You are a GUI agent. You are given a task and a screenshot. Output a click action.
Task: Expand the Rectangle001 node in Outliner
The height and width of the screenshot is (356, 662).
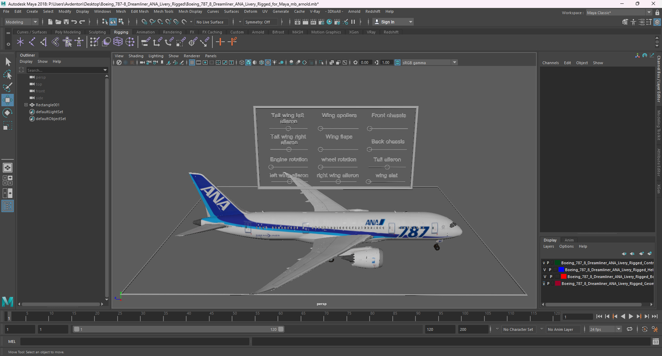point(26,105)
